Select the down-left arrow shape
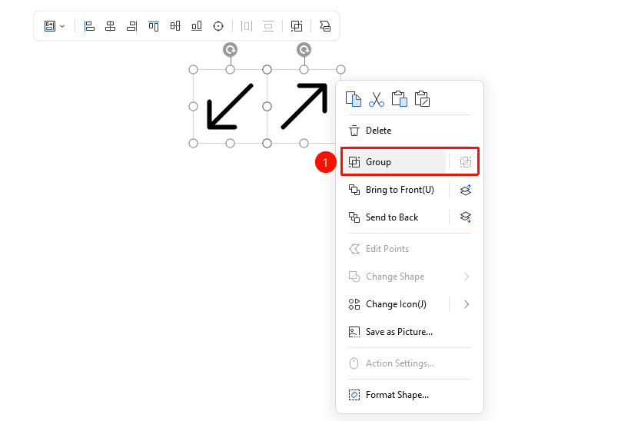The width and height of the screenshot is (621, 421). click(x=230, y=107)
